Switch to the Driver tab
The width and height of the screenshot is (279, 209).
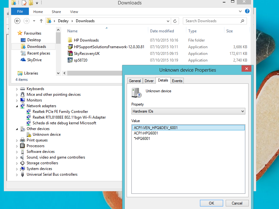(x=149, y=81)
